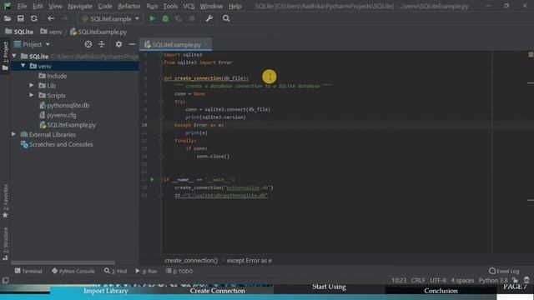The height and width of the screenshot is (300, 534).
Task: Toggle tool window buttons in bottom-left corner
Action: tap(6, 280)
